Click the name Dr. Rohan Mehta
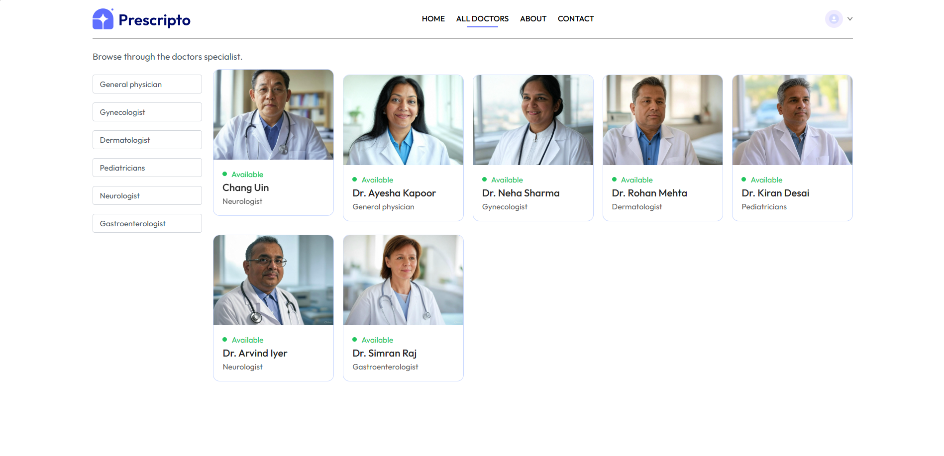The width and height of the screenshot is (944, 456). coord(649,193)
